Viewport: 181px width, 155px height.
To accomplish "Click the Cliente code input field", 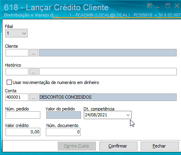I will (17, 52).
